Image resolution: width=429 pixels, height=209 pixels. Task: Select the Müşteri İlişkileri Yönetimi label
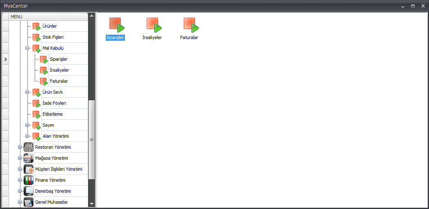(59, 169)
